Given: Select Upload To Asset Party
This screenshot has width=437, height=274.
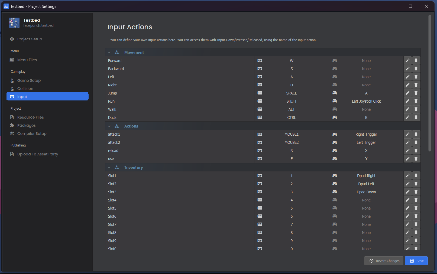Looking at the screenshot, I should (38, 154).
